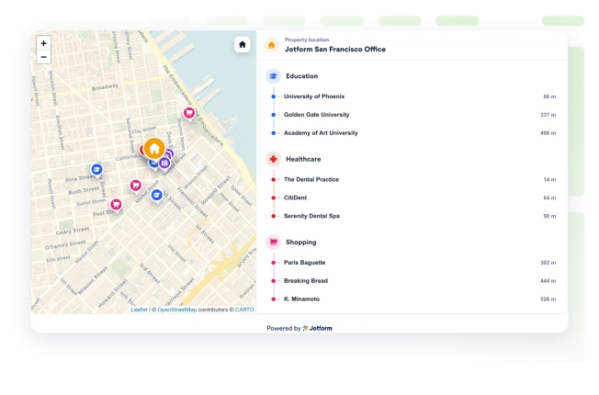Click the Healthcare section heading

point(303,159)
